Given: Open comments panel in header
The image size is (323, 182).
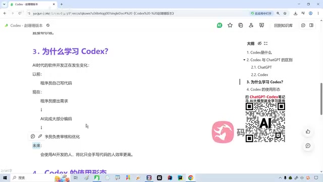Looking at the screenshot, I should coord(303,25).
